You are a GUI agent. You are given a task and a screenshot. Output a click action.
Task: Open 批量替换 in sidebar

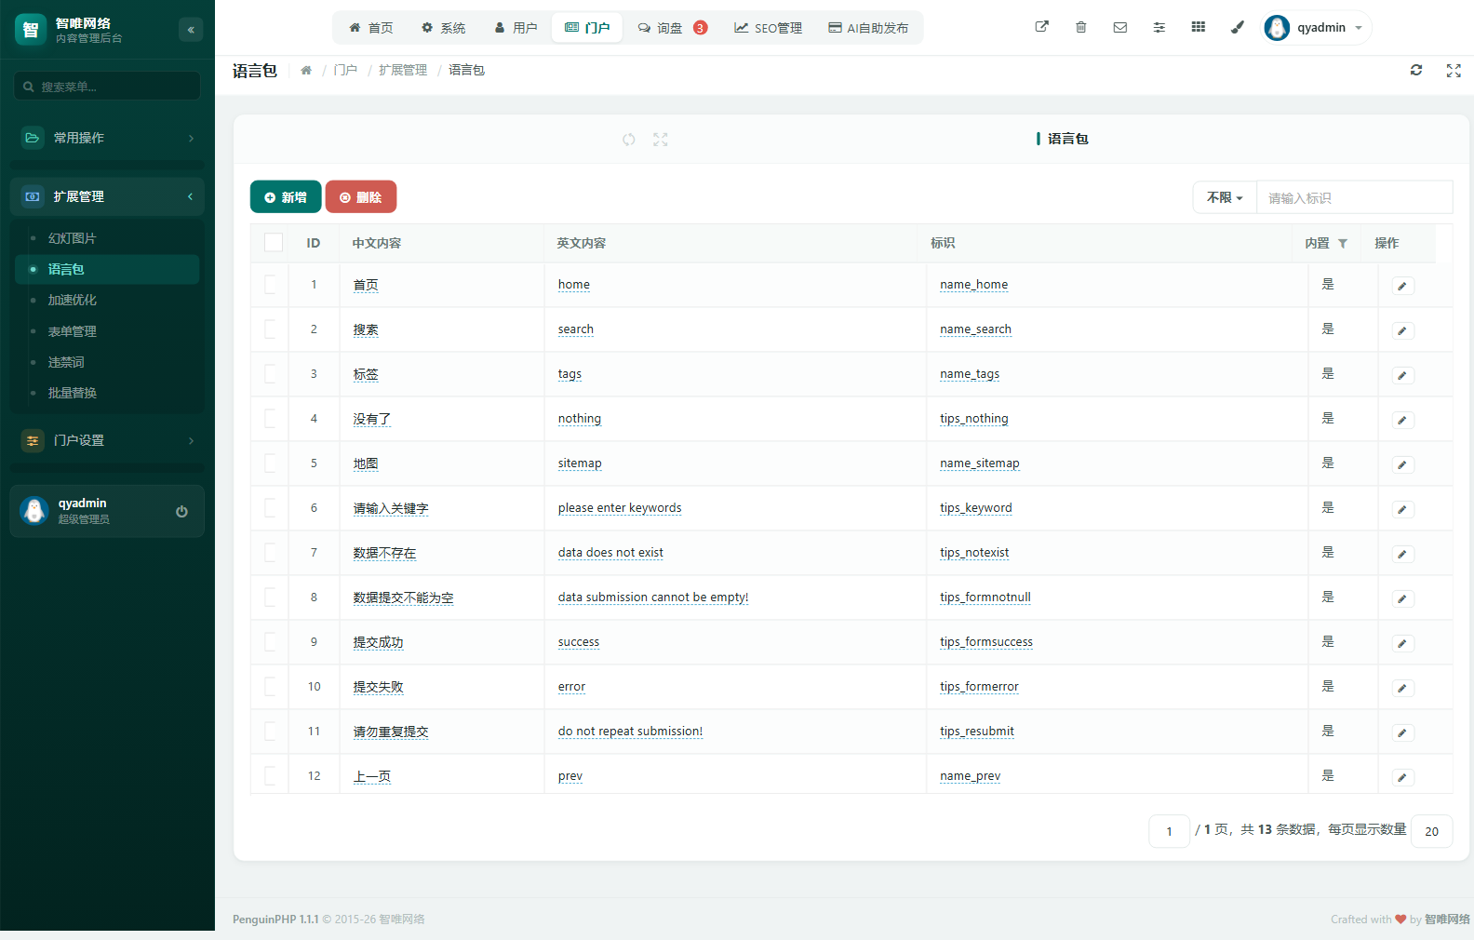(x=107, y=393)
